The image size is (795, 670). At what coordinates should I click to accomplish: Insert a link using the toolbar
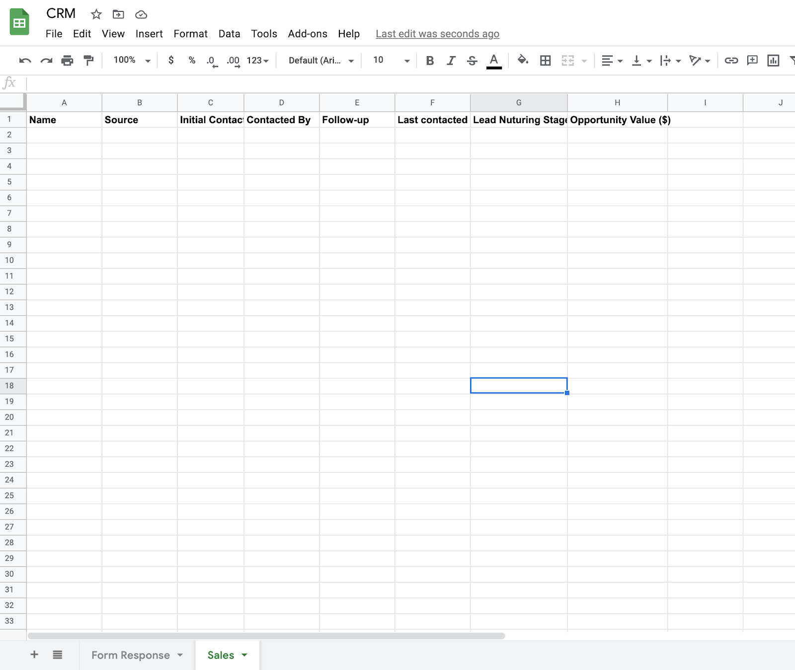tap(731, 60)
